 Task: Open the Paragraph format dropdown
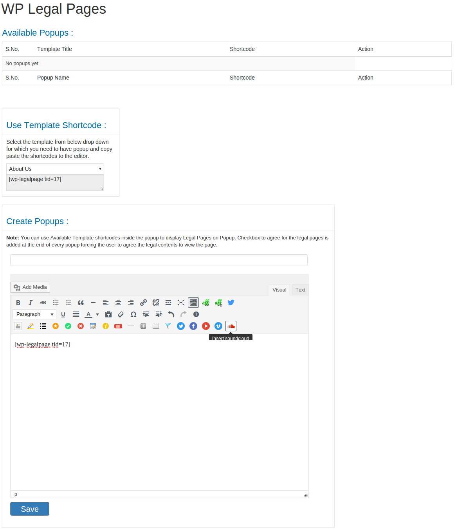(x=34, y=314)
